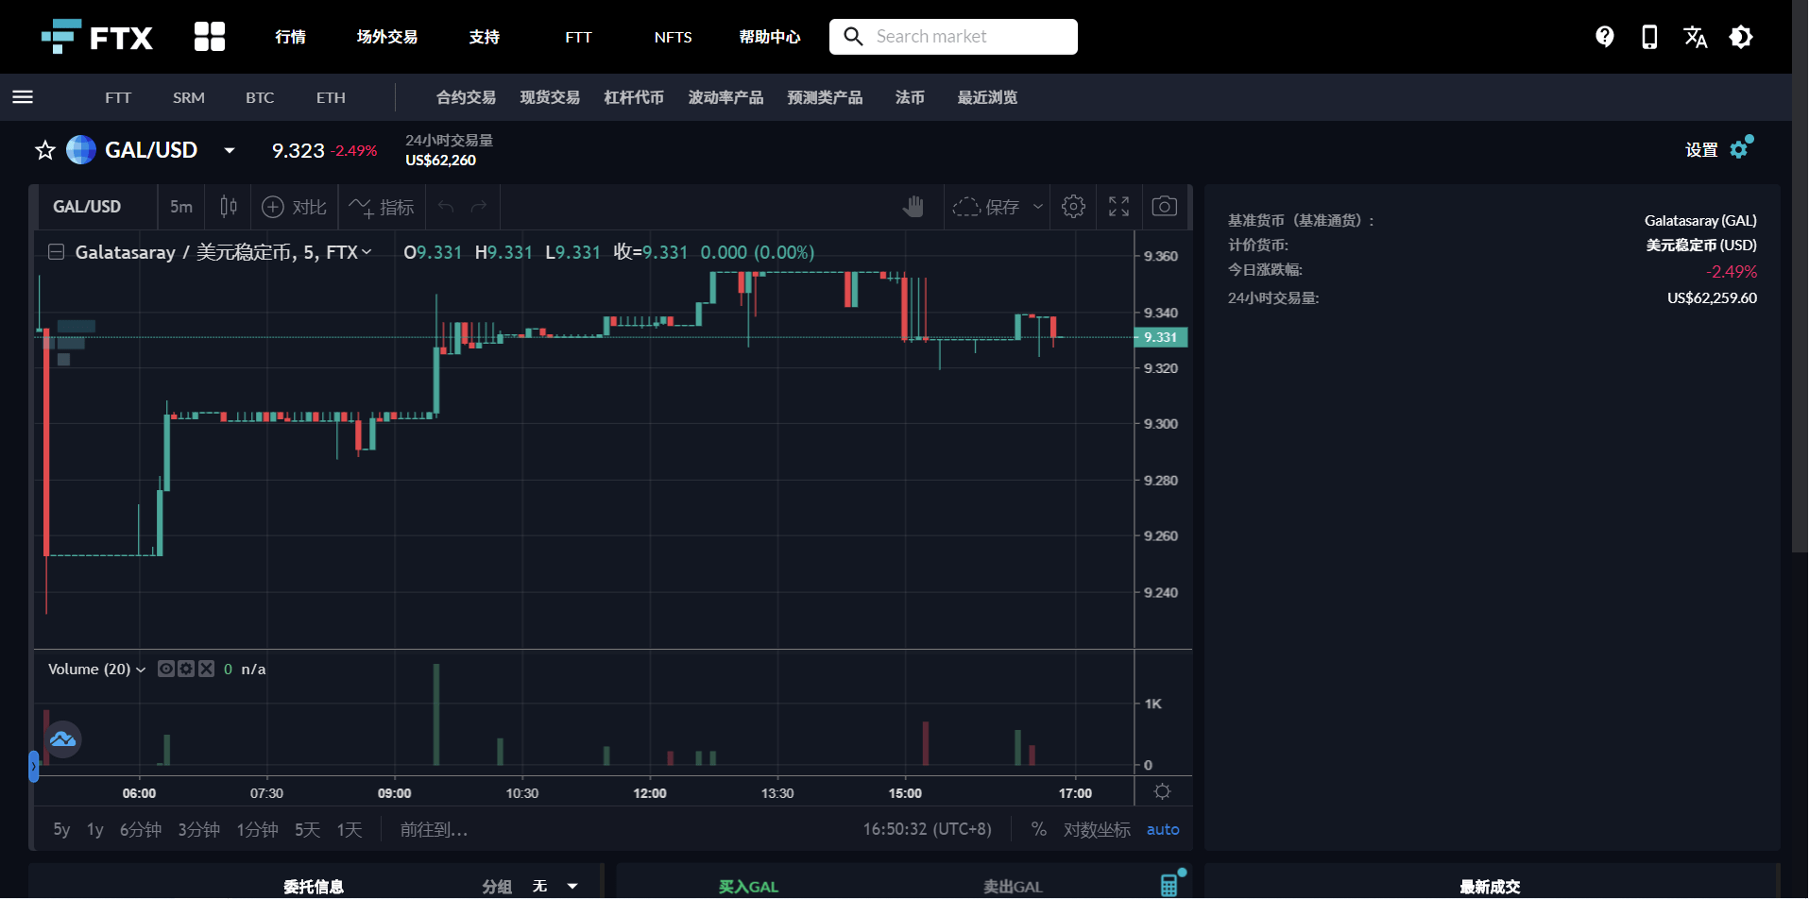
Task: Open the hamburger sidebar menu
Action: coord(23,97)
